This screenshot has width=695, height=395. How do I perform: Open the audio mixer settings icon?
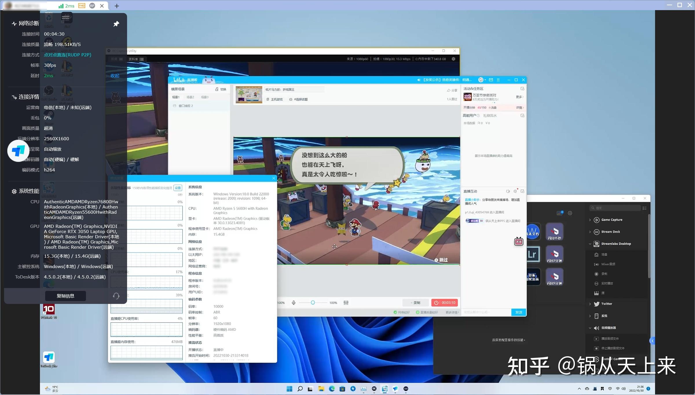pos(346,303)
